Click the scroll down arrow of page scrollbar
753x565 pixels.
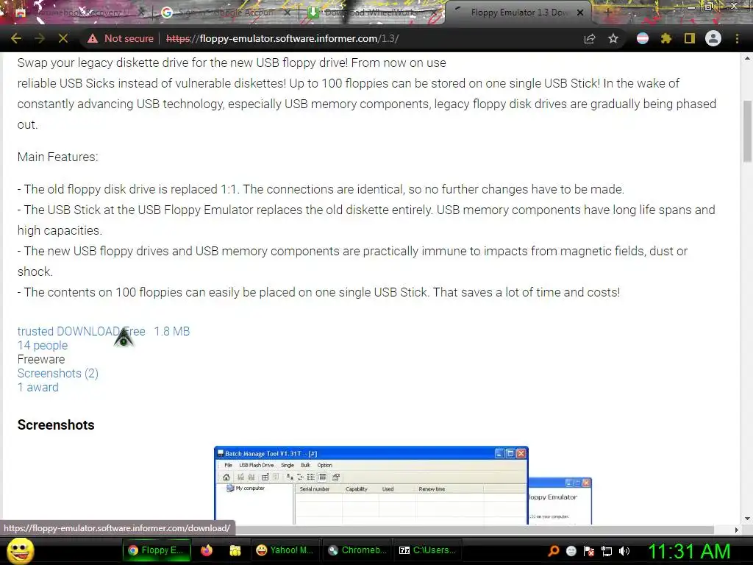(747, 519)
